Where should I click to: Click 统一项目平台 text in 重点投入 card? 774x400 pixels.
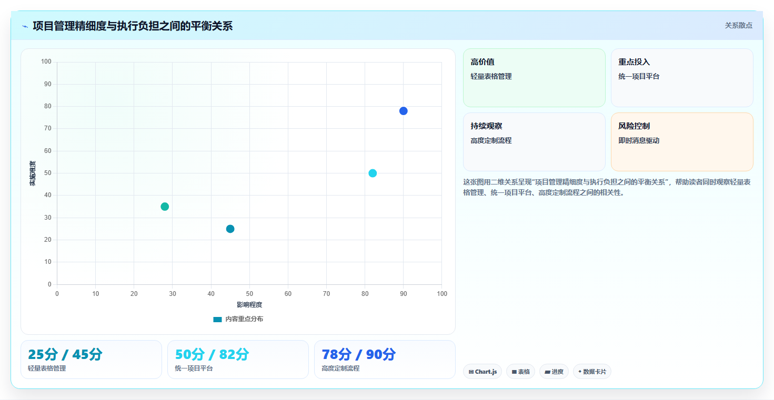pos(639,76)
